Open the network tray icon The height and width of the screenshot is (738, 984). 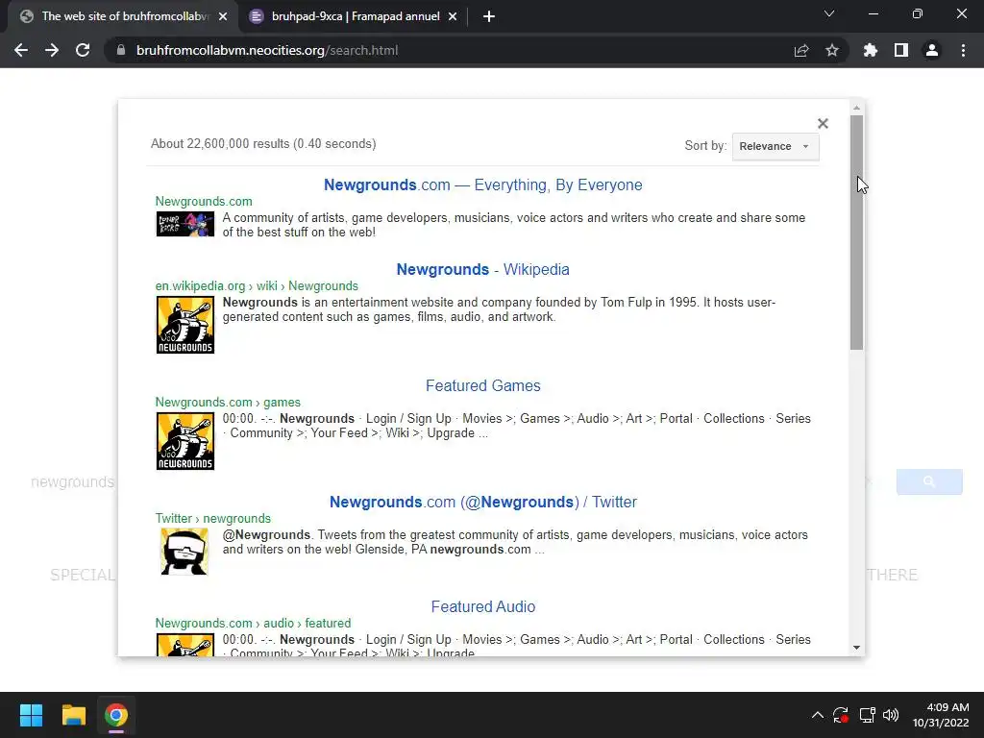[x=868, y=715]
